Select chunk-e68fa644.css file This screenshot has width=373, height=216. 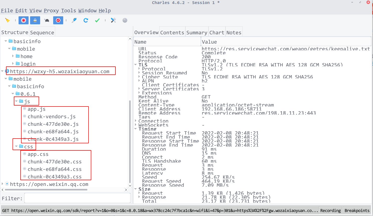coord(54,169)
